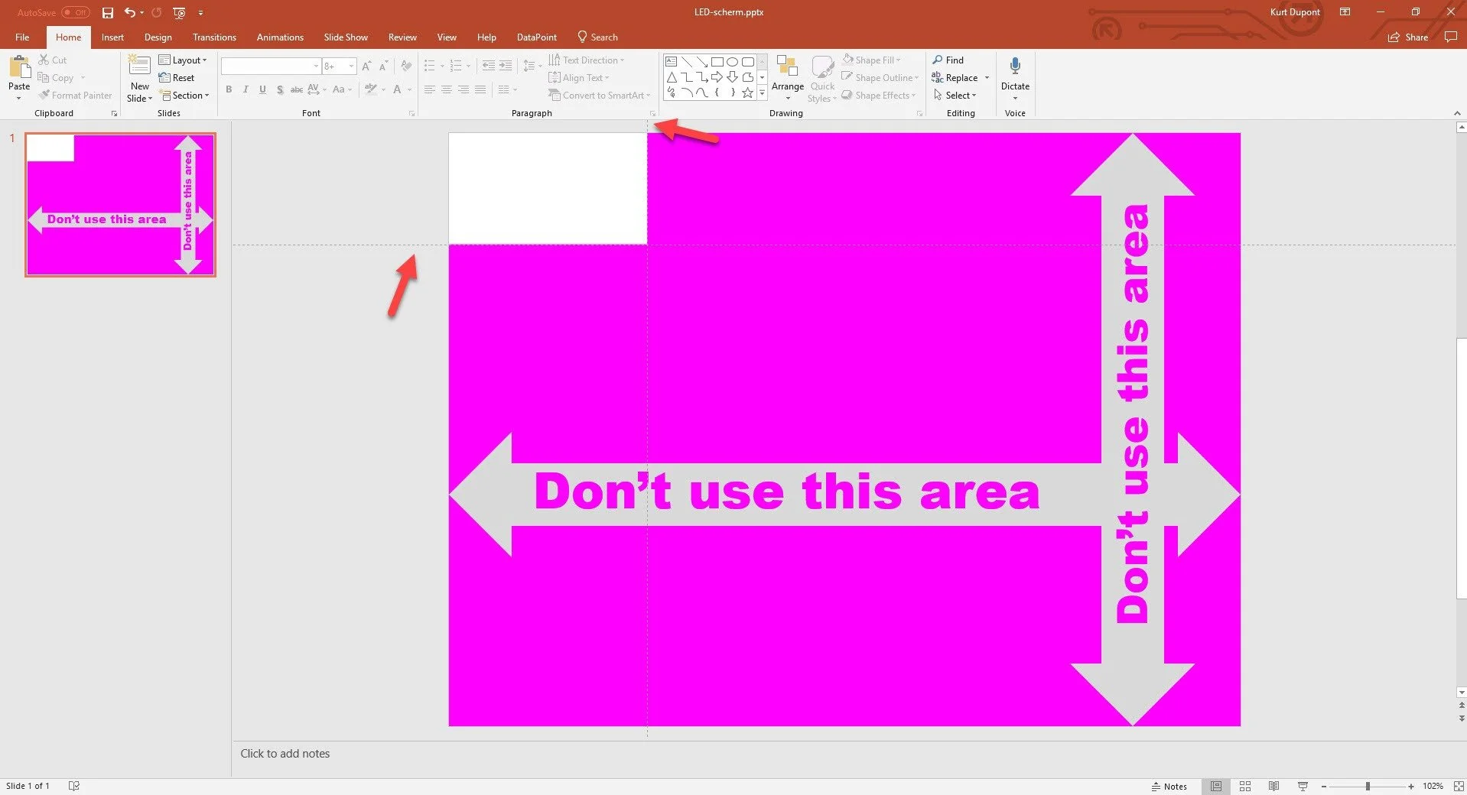Start slide show from beginning icon
The width and height of the screenshot is (1467, 795).
[180, 13]
